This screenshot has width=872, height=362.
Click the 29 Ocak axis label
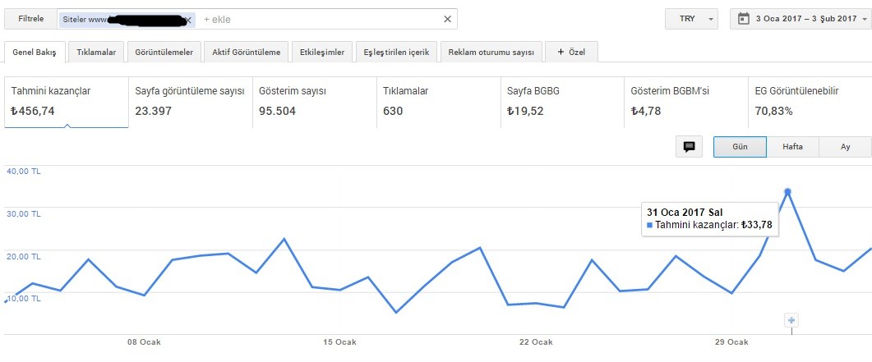tap(731, 342)
